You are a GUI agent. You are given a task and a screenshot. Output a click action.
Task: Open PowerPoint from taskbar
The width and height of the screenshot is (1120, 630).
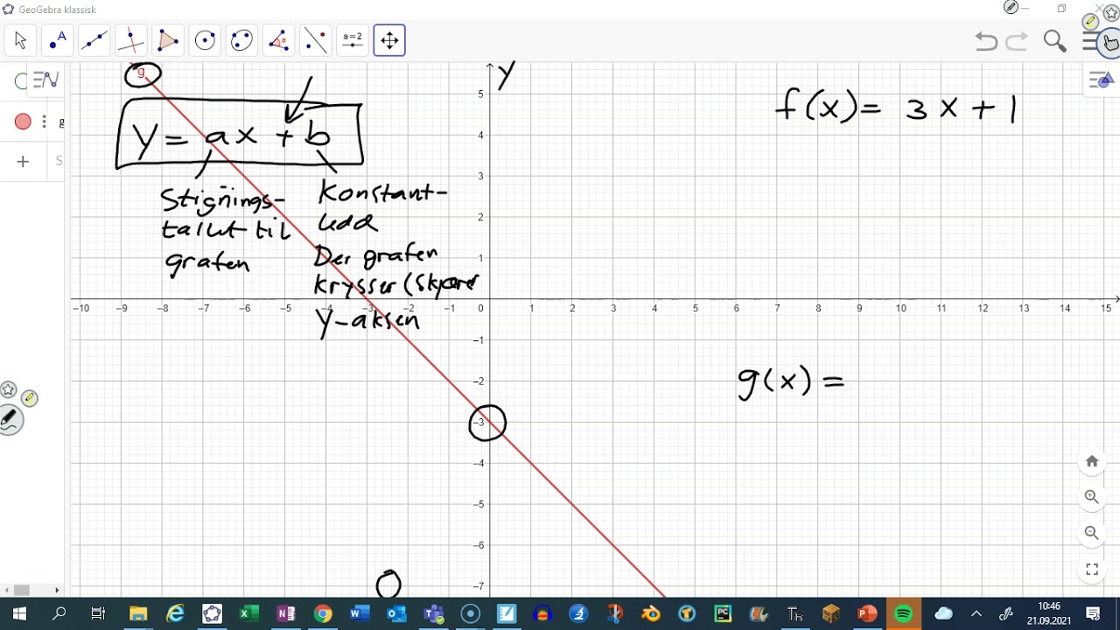point(867,613)
